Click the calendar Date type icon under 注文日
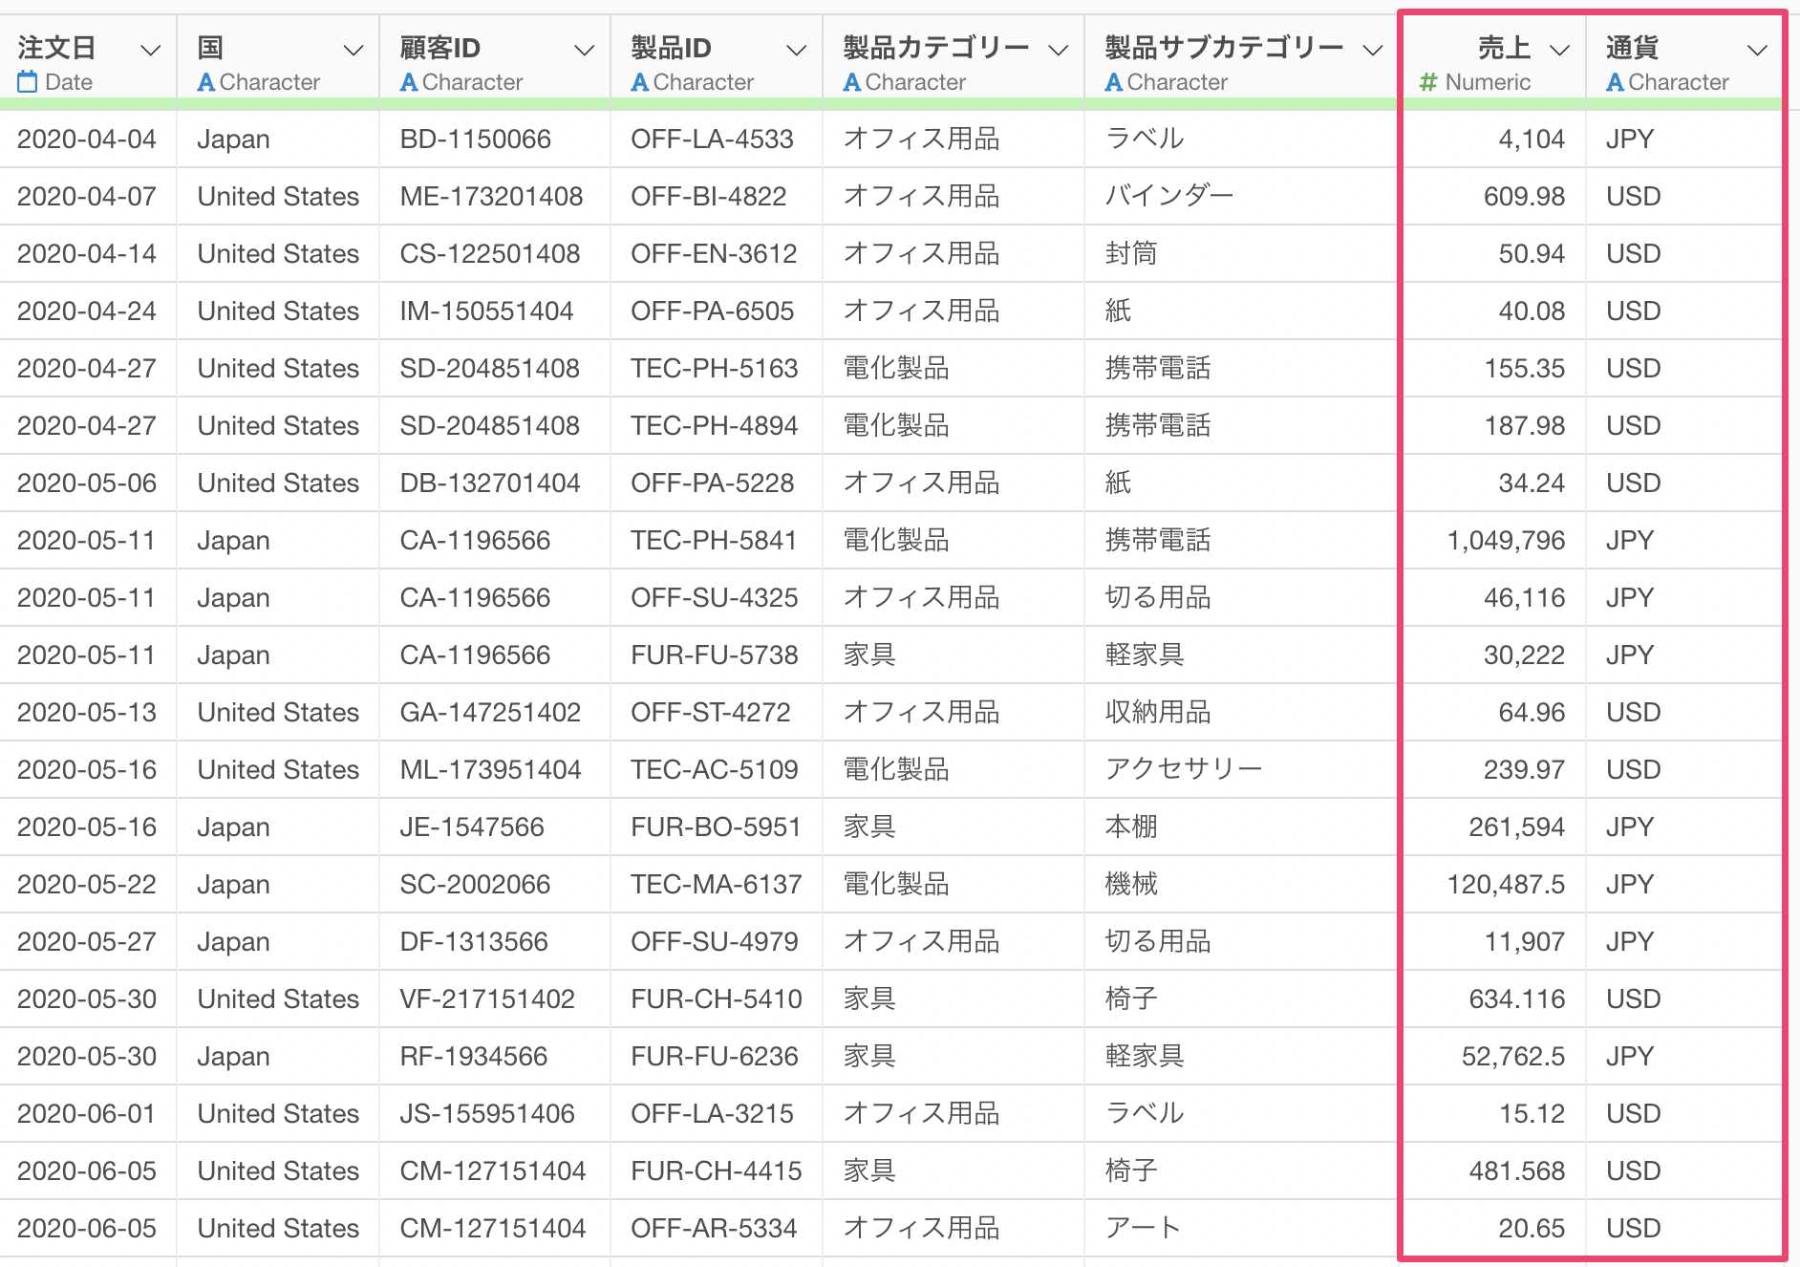The width and height of the screenshot is (1800, 1267). [27, 82]
